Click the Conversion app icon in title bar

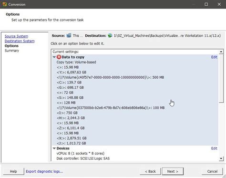coord(5,4)
